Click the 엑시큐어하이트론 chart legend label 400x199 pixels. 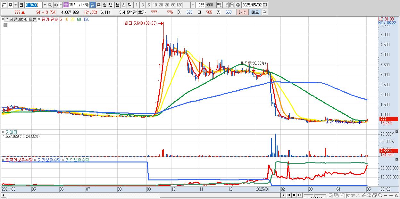click(21, 19)
